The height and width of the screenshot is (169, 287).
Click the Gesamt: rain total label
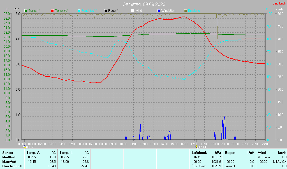click(x=230, y=166)
